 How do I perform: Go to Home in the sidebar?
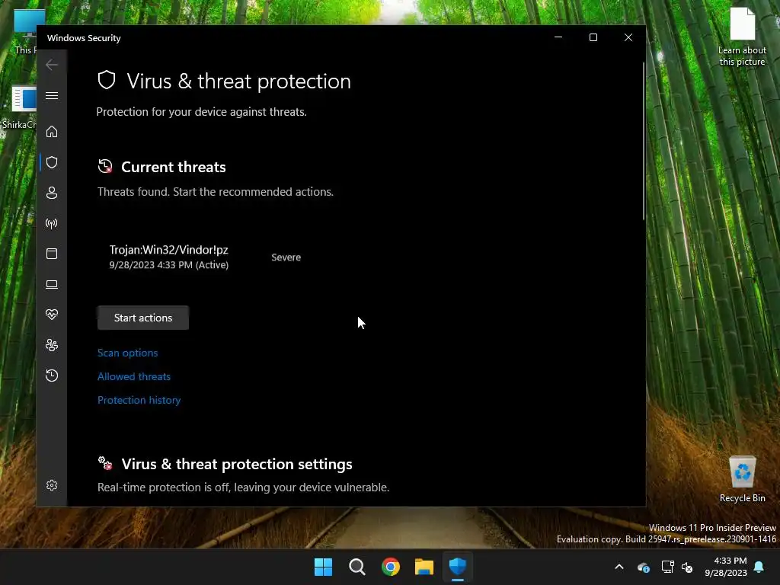pos(52,132)
